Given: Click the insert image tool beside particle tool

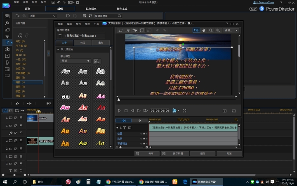Looking at the screenshot, I should [x=134, y=30].
